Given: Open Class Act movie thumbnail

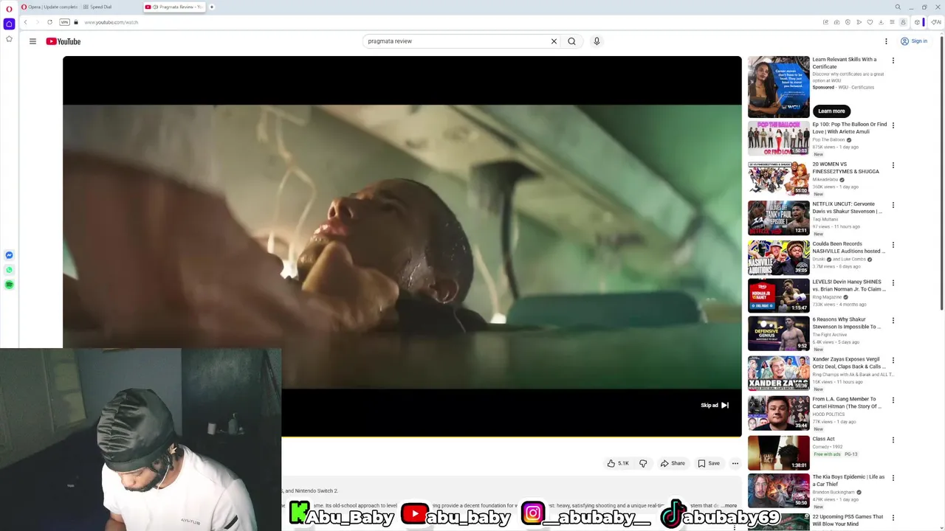Looking at the screenshot, I should point(778,453).
